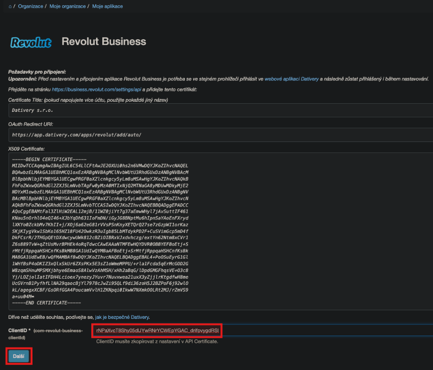Viewport: 433px width, 370px height.
Task: Click the OAuth Redirect URI field
Action: click(x=221, y=135)
